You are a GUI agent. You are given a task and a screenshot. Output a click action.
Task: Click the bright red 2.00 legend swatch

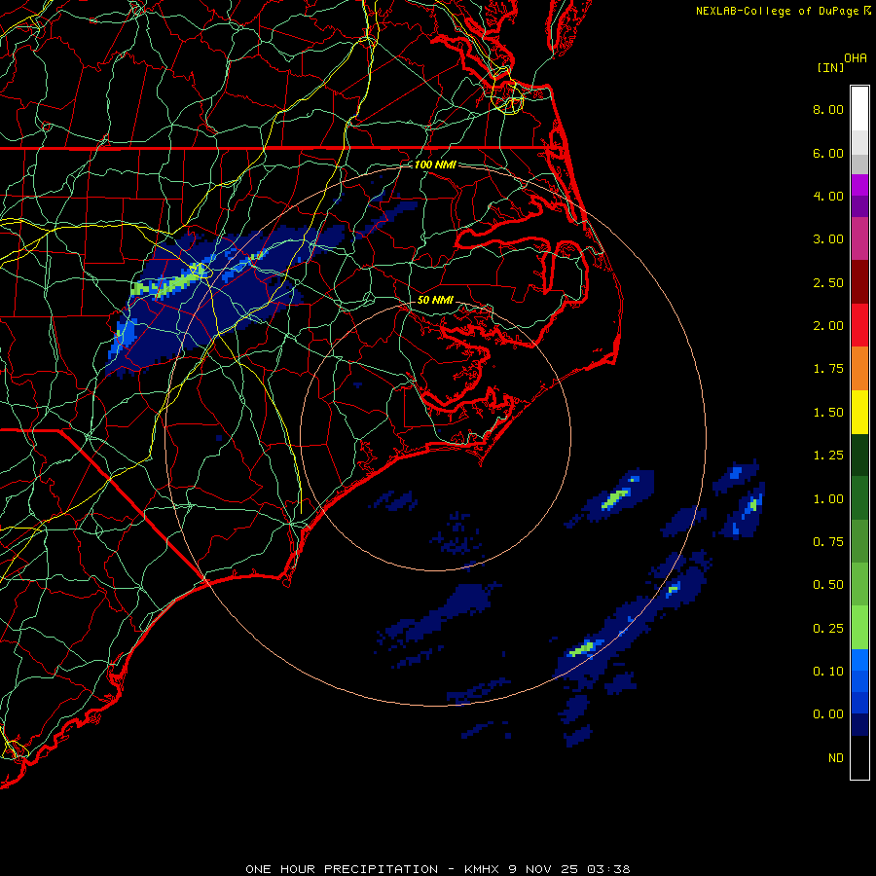(859, 325)
